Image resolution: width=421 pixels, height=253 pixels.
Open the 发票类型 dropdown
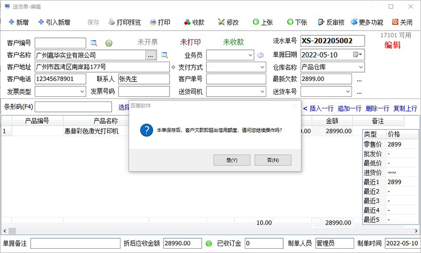pos(82,92)
